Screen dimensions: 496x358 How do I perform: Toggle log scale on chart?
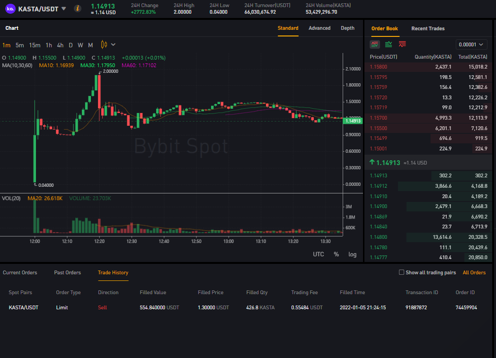tap(353, 254)
